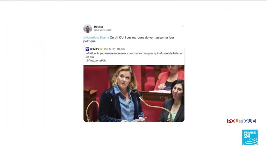
Task: Open the @BFMTV handle
Action: coord(109,49)
